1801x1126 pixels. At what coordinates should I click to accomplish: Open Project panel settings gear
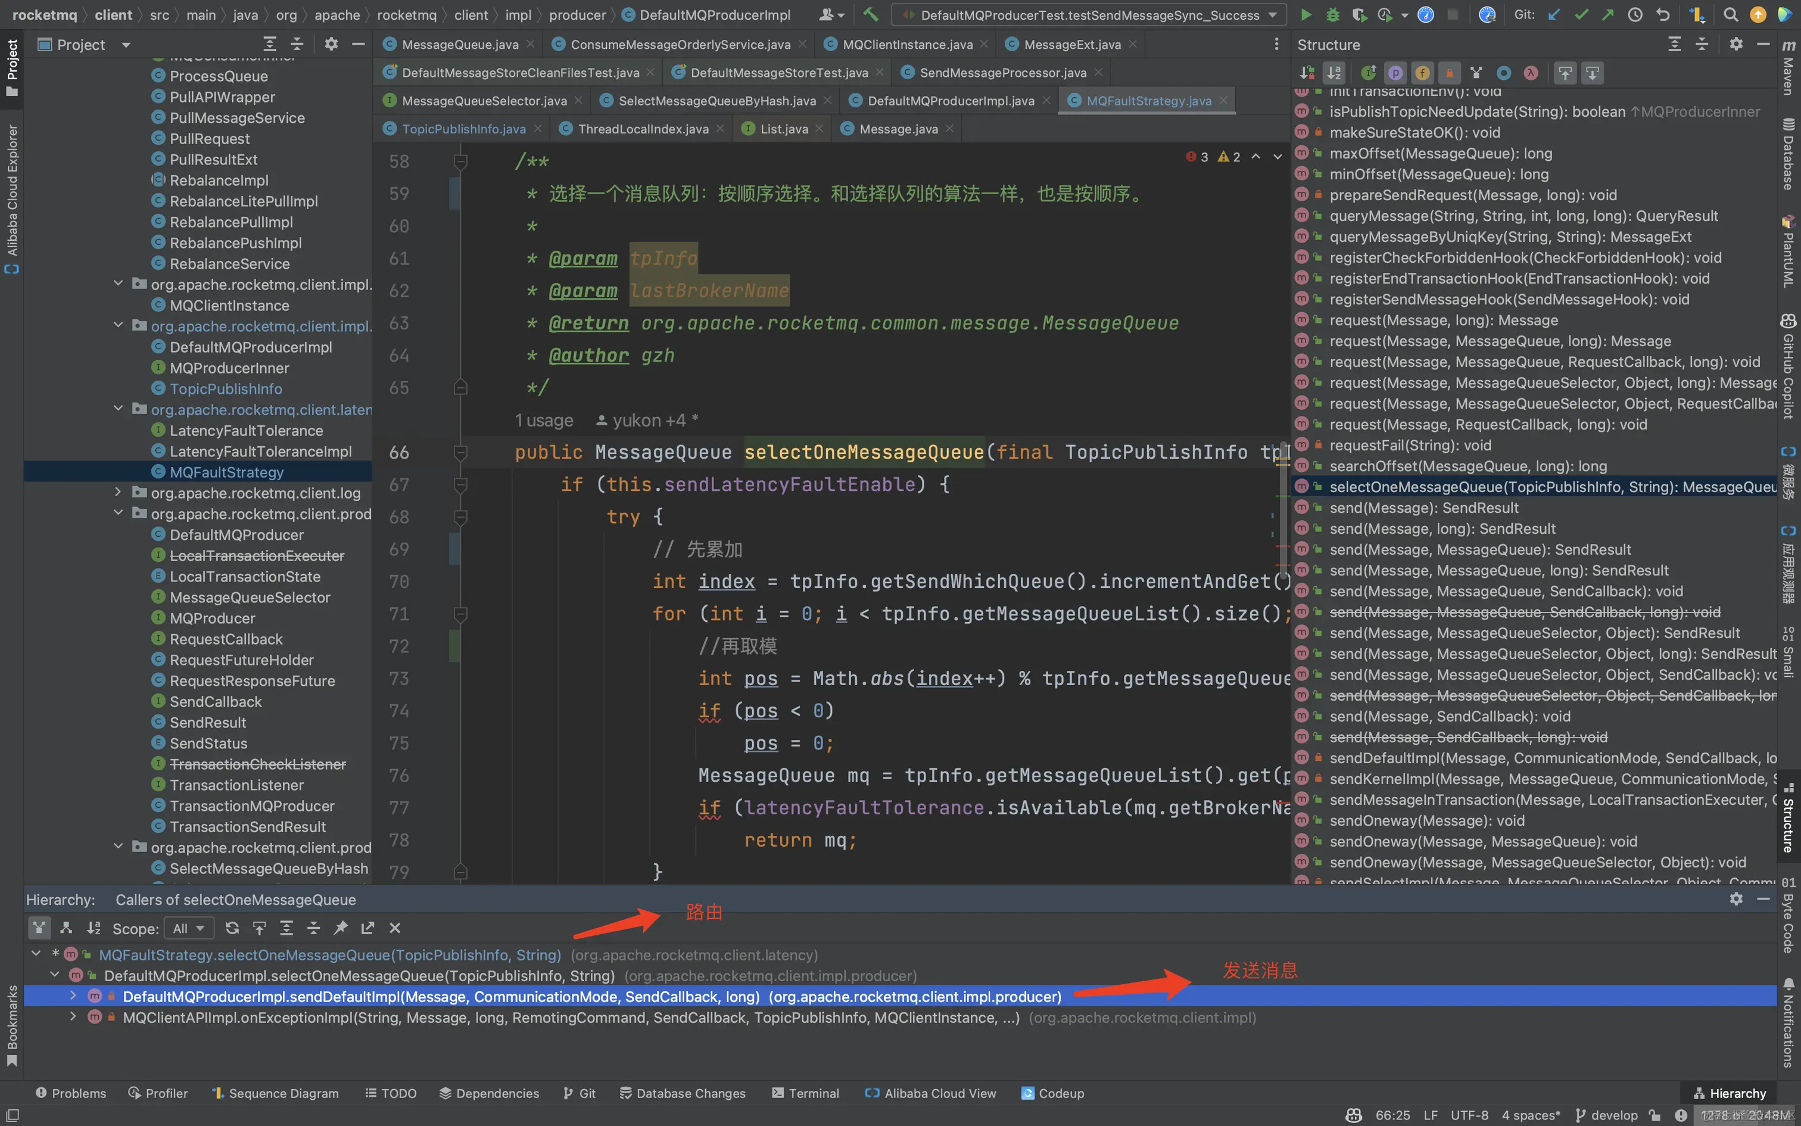pyautogui.click(x=331, y=45)
